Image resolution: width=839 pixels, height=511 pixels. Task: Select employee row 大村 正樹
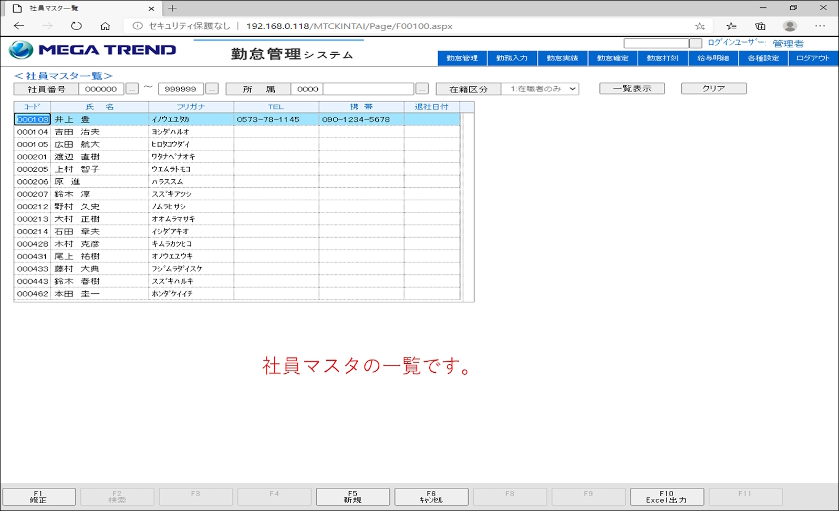(x=237, y=219)
